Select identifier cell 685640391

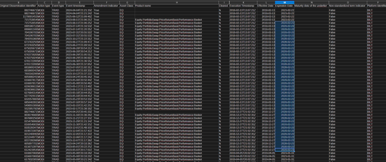pos(18,102)
